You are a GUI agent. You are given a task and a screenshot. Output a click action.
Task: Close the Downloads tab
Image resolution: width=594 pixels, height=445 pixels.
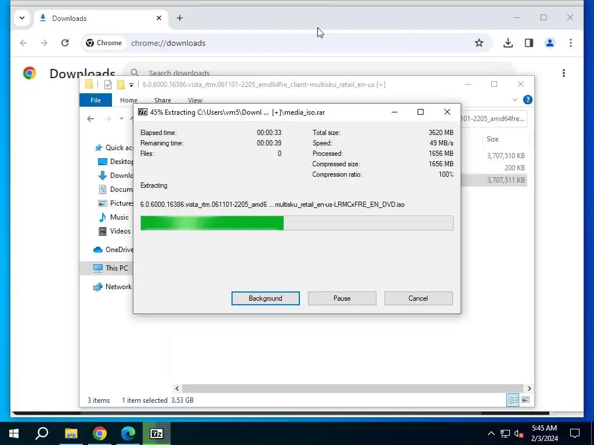coord(159,18)
